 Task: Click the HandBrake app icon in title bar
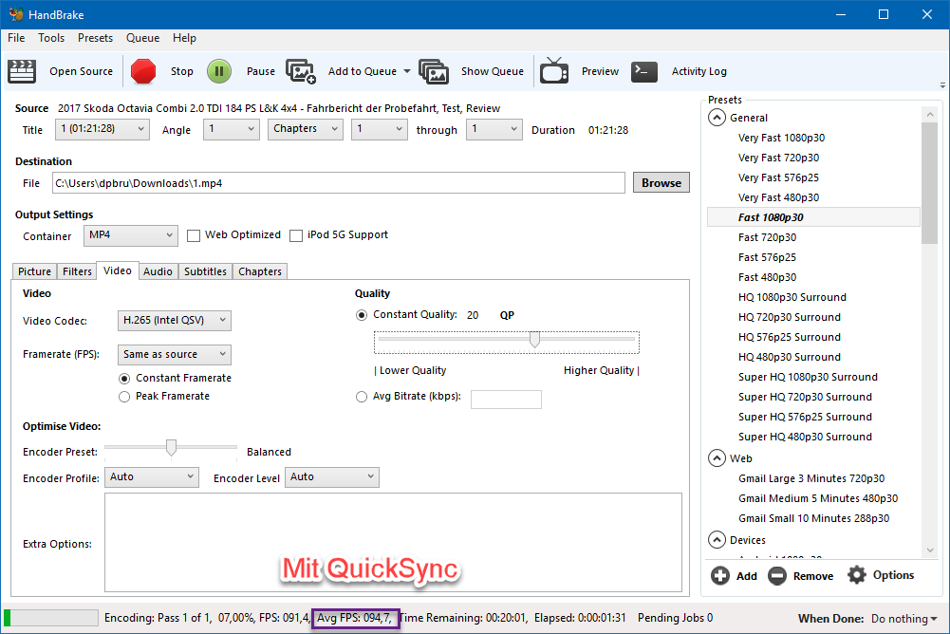click(x=16, y=14)
